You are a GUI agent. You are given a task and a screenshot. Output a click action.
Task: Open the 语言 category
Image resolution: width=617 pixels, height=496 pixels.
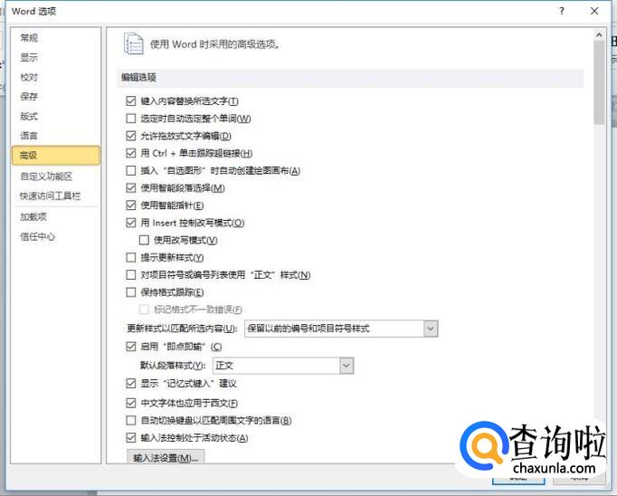tap(29, 136)
